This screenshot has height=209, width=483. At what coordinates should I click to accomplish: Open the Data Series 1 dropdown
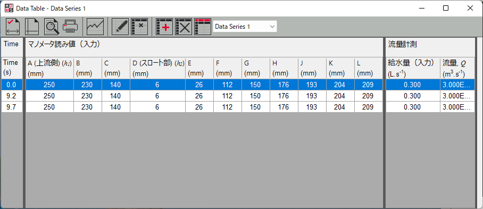(245, 27)
